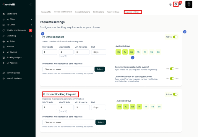Open Booking widgets in sidebar
The width and height of the screenshot is (198, 137).
click(x=14, y=57)
